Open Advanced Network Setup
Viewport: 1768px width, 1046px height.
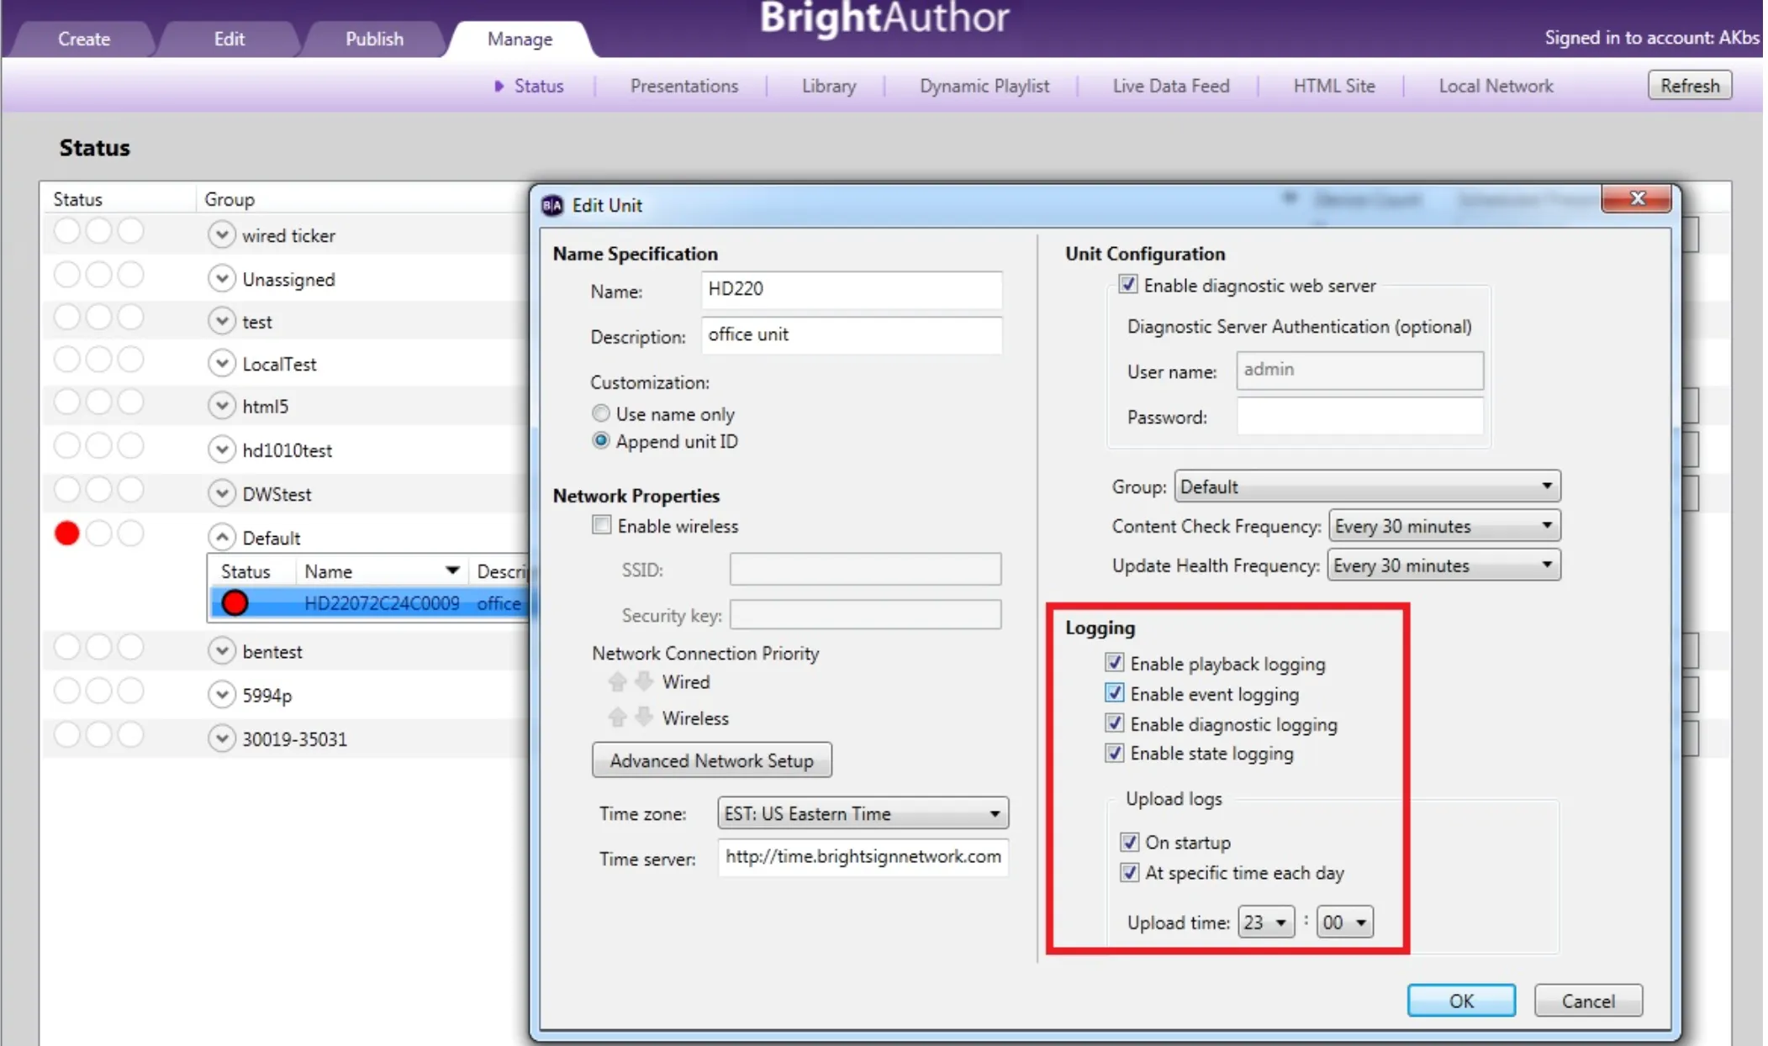(x=712, y=760)
